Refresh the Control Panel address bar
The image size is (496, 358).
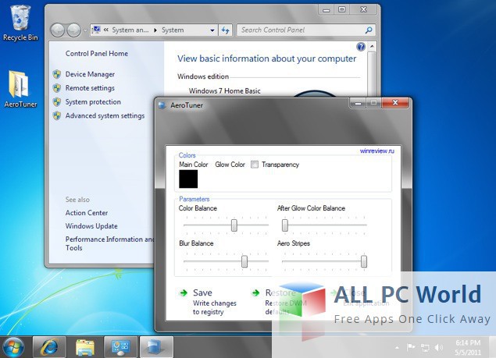[x=225, y=30]
